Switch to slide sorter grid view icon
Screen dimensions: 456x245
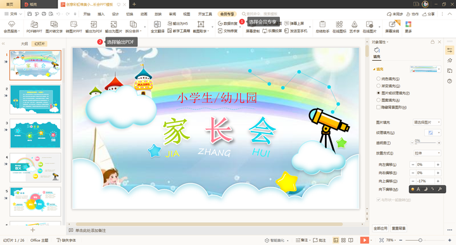[x=343, y=241]
